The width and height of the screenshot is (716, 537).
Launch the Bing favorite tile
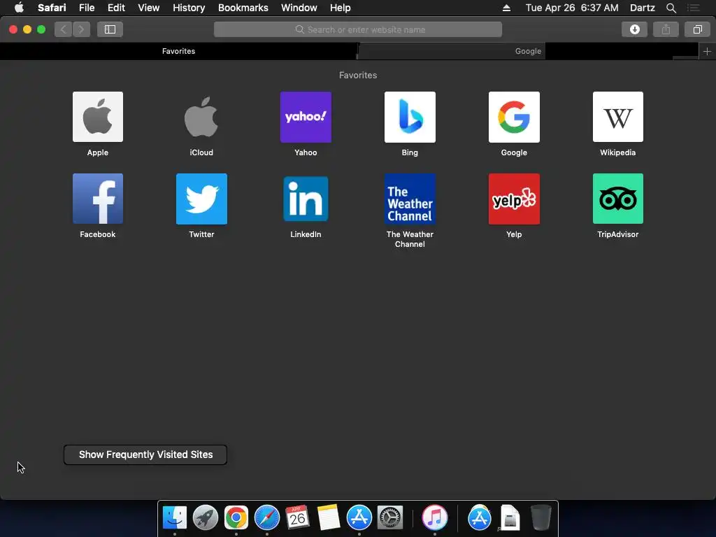410,117
